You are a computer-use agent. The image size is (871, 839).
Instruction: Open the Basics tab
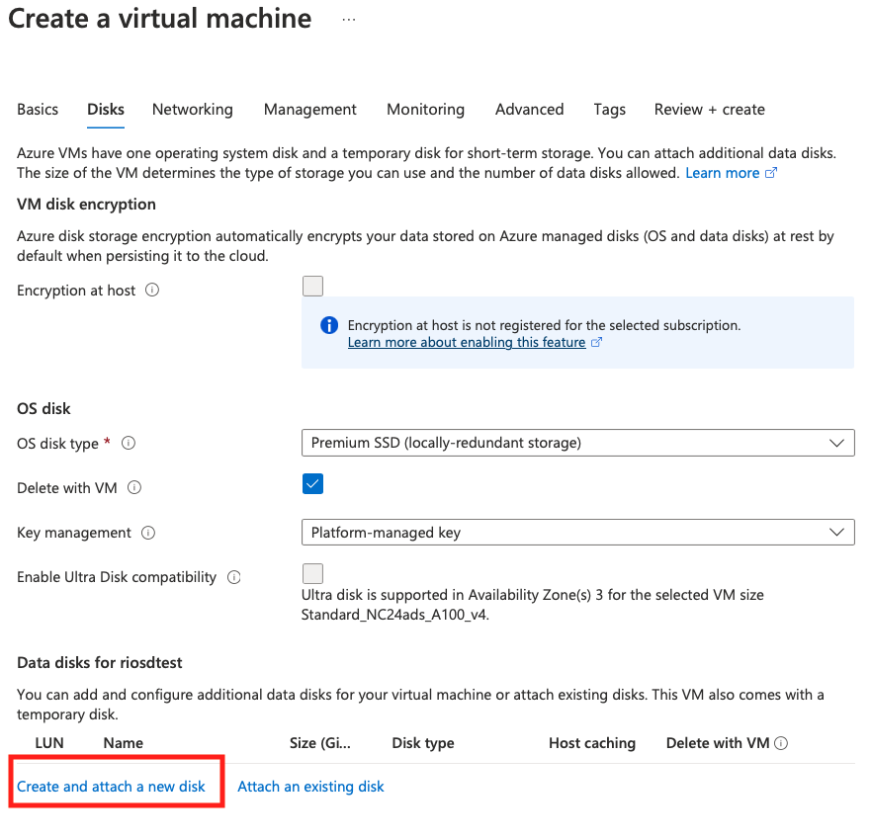pos(38,110)
